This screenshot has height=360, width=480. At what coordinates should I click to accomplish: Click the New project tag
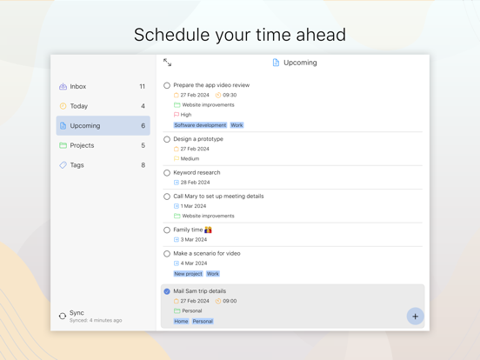point(189,274)
